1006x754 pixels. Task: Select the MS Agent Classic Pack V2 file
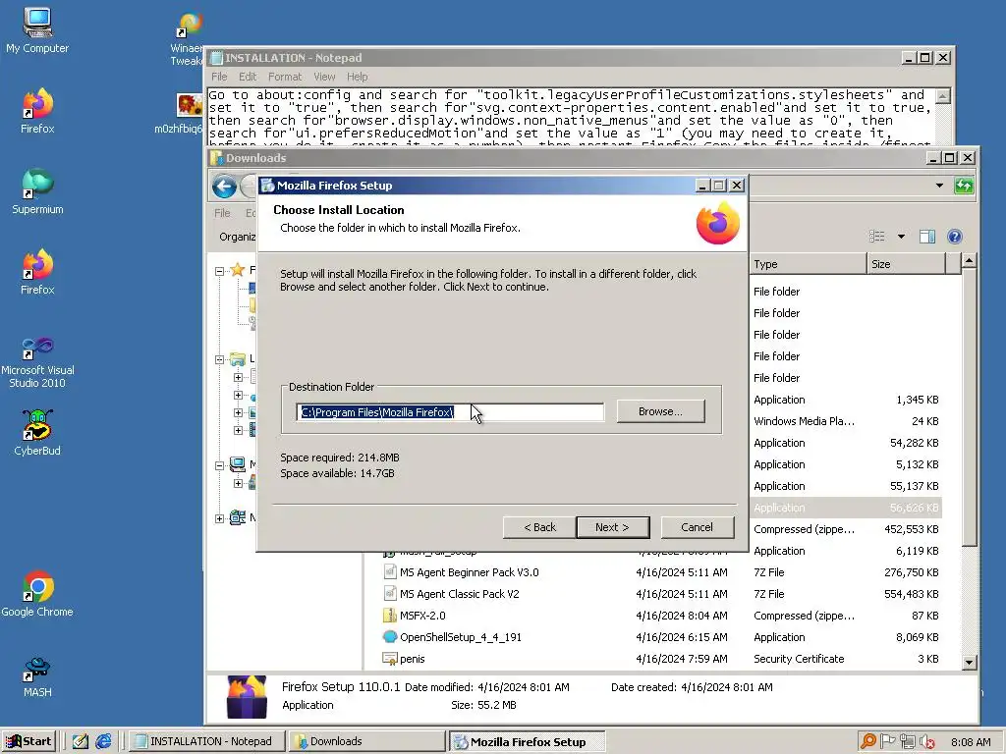pos(460,594)
